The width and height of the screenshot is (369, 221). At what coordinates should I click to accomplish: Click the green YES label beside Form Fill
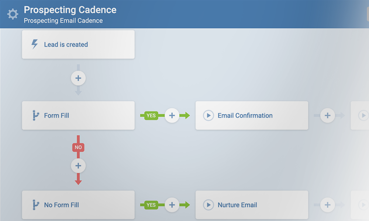tap(151, 115)
